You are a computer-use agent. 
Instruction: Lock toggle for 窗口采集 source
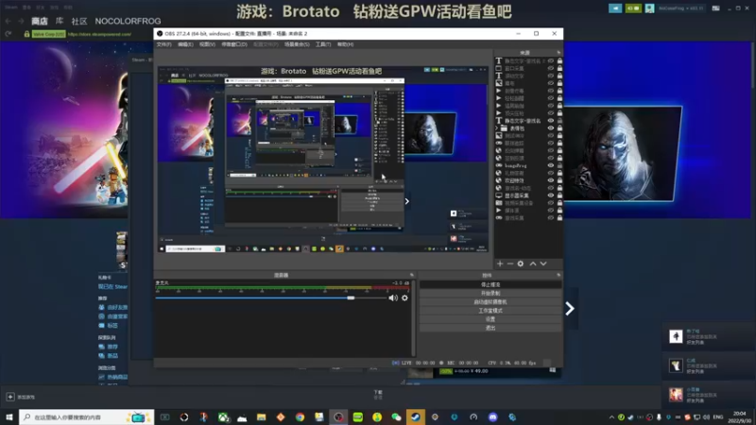click(559, 68)
